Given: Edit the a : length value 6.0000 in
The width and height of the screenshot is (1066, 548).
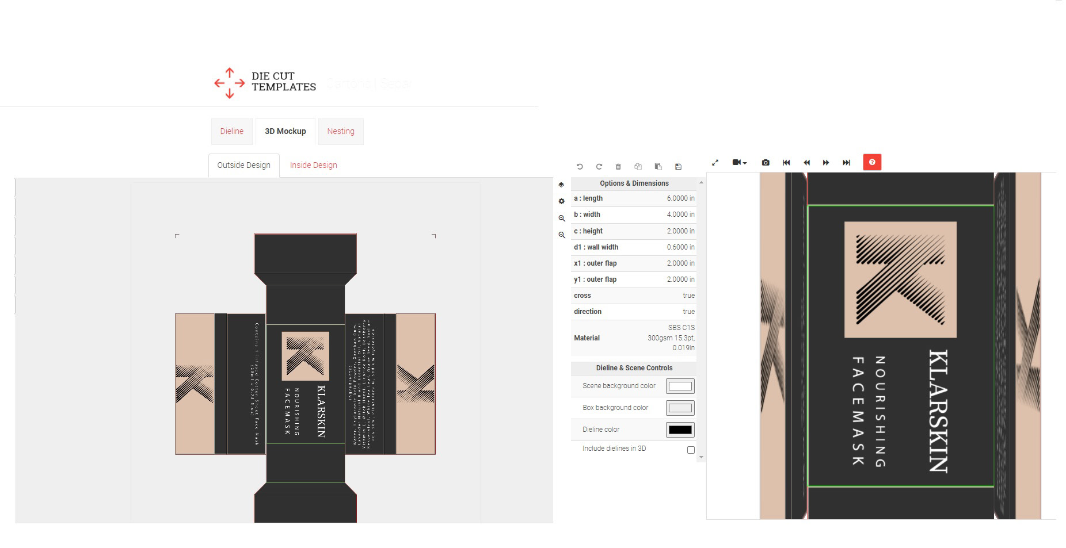Looking at the screenshot, I should (681, 198).
